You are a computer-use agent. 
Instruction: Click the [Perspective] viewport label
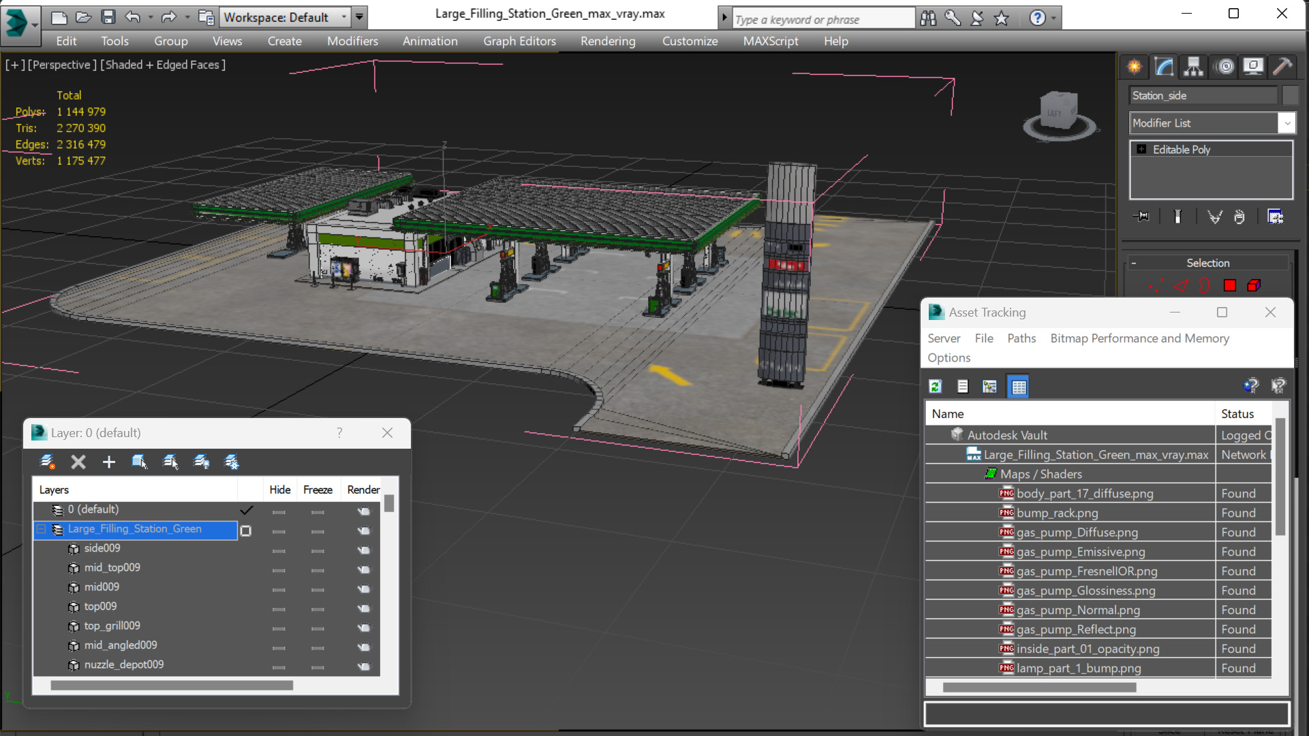click(x=61, y=65)
